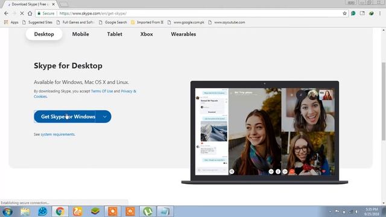View the Secure site information lock

point(46,13)
